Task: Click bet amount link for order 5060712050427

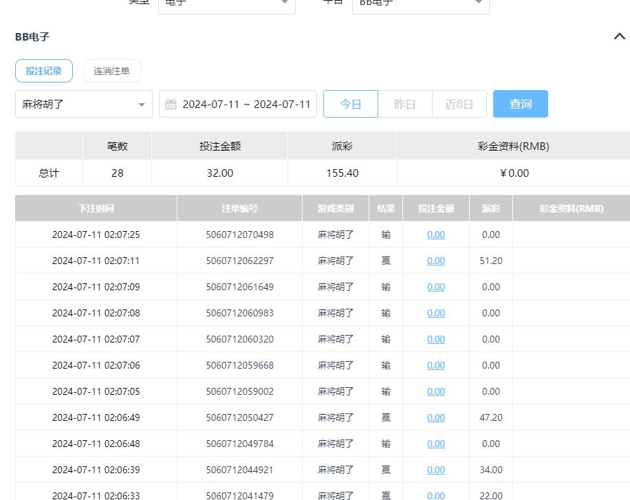Action: [436, 417]
